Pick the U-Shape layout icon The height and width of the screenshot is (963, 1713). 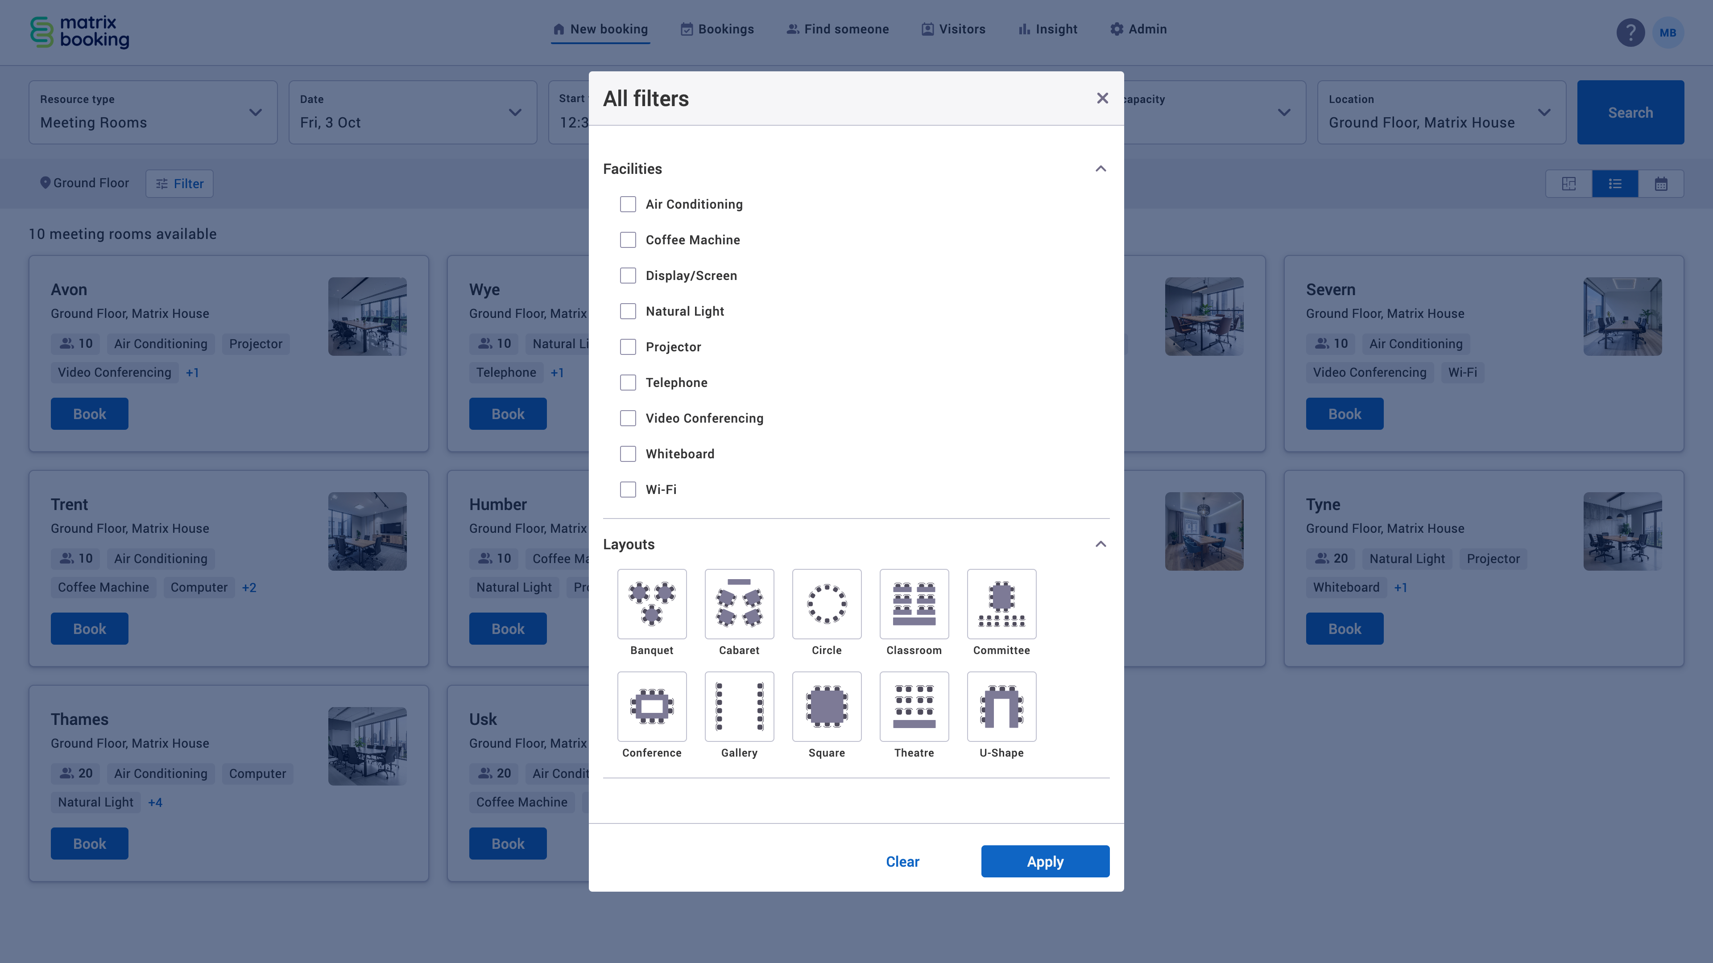[1001, 706]
